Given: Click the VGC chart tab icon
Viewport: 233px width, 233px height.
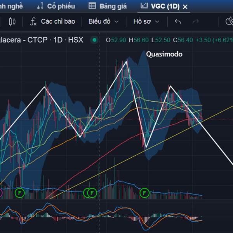Looking at the screenshot, I should pyautogui.click(x=144, y=6).
